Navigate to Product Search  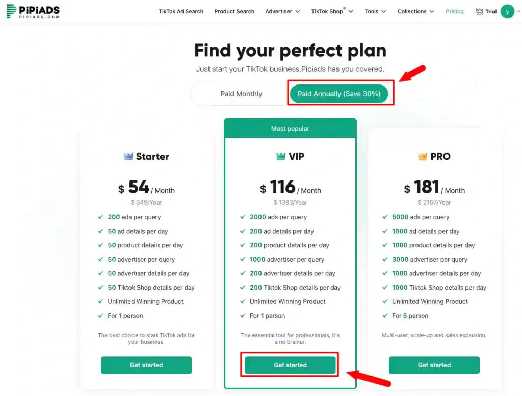click(x=234, y=11)
